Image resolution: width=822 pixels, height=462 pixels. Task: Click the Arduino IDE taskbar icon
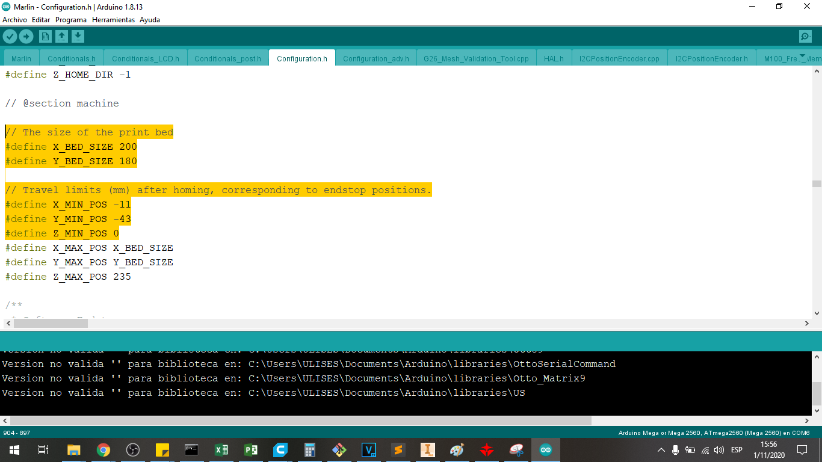point(546,450)
